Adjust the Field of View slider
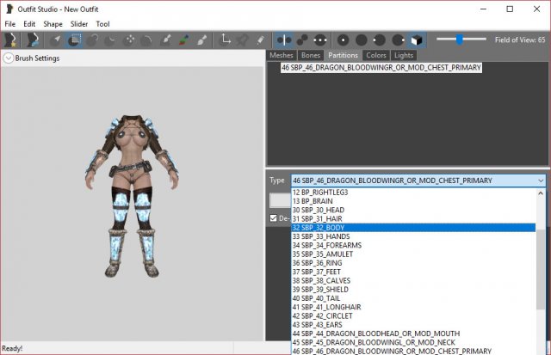This screenshot has height=355, width=551. pyautogui.click(x=460, y=39)
